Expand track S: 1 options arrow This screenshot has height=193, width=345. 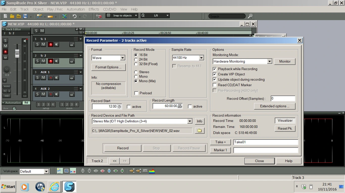[81, 39]
